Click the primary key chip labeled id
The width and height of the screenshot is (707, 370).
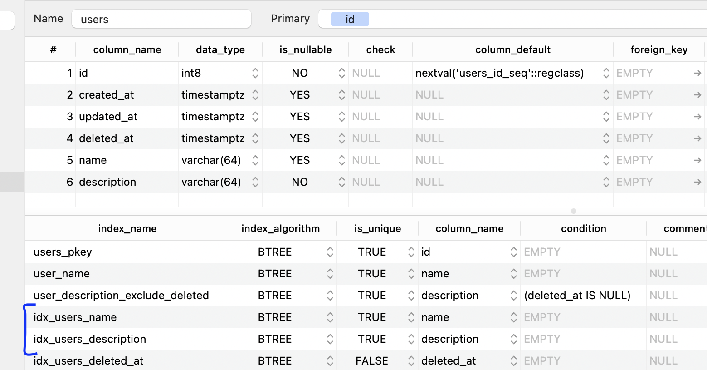(x=350, y=19)
